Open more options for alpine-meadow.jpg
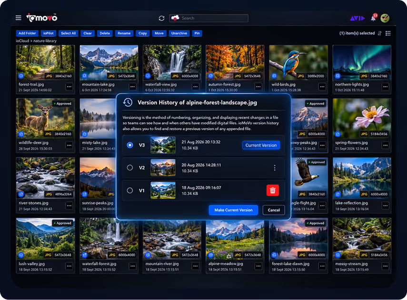407x300 pixels. 258,266
